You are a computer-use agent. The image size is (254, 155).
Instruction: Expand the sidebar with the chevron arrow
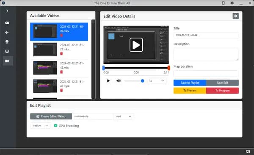[x=7, y=11]
